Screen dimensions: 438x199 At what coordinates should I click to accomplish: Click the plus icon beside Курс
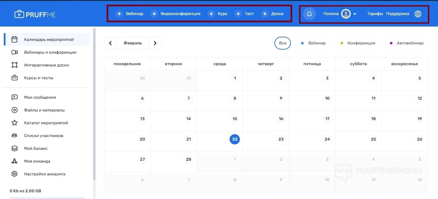pyautogui.click(x=211, y=14)
